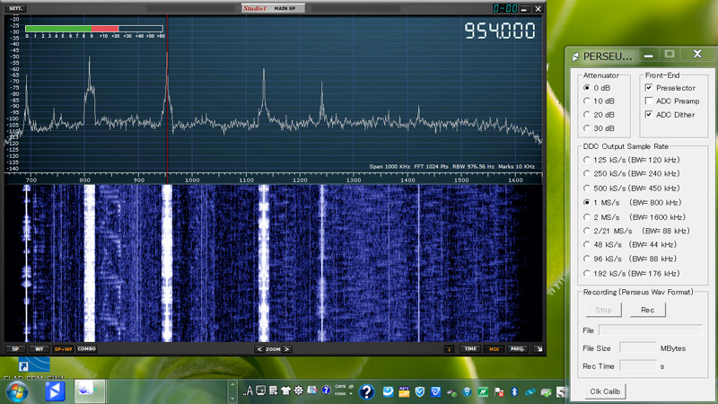Image resolution: width=718 pixels, height=404 pixels.
Task: Click the SP spectrum view button
Action: point(14,349)
